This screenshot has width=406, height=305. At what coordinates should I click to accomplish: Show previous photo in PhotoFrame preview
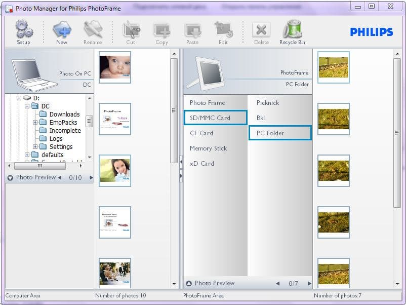278,284
